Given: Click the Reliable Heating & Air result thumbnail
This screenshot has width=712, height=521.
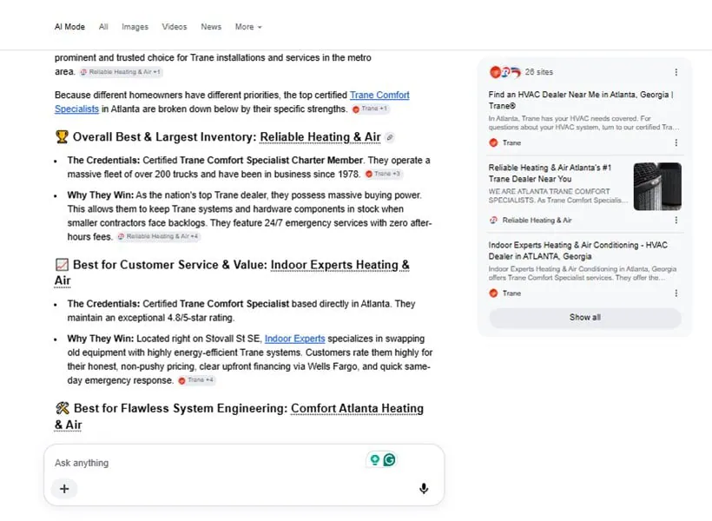Looking at the screenshot, I should click(657, 187).
